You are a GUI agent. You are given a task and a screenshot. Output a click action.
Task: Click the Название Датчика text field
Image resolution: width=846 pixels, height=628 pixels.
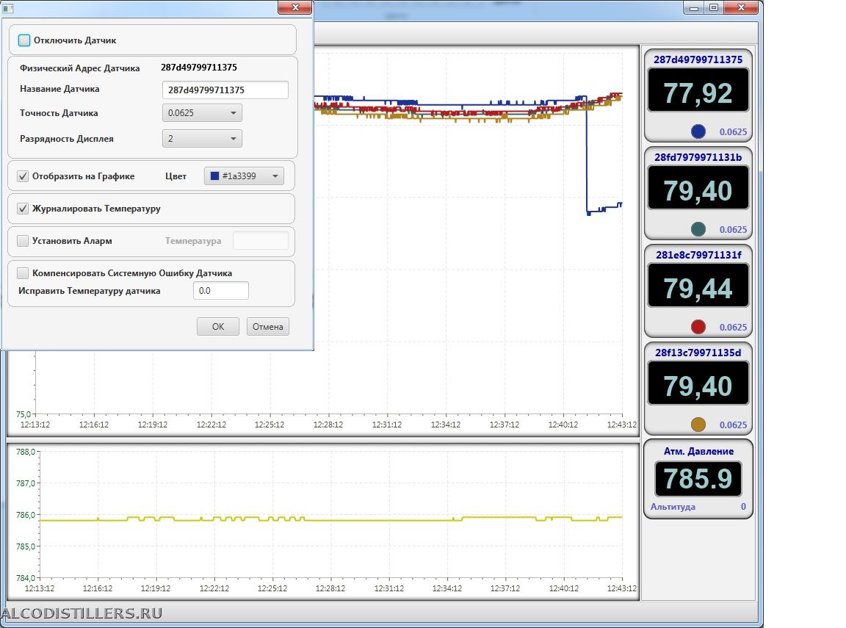[225, 90]
